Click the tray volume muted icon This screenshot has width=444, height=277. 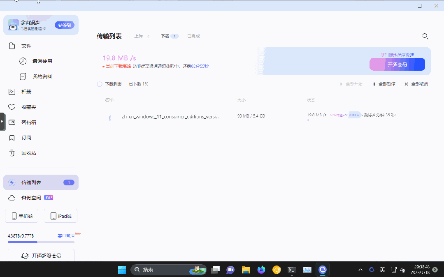(x=402, y=270)
